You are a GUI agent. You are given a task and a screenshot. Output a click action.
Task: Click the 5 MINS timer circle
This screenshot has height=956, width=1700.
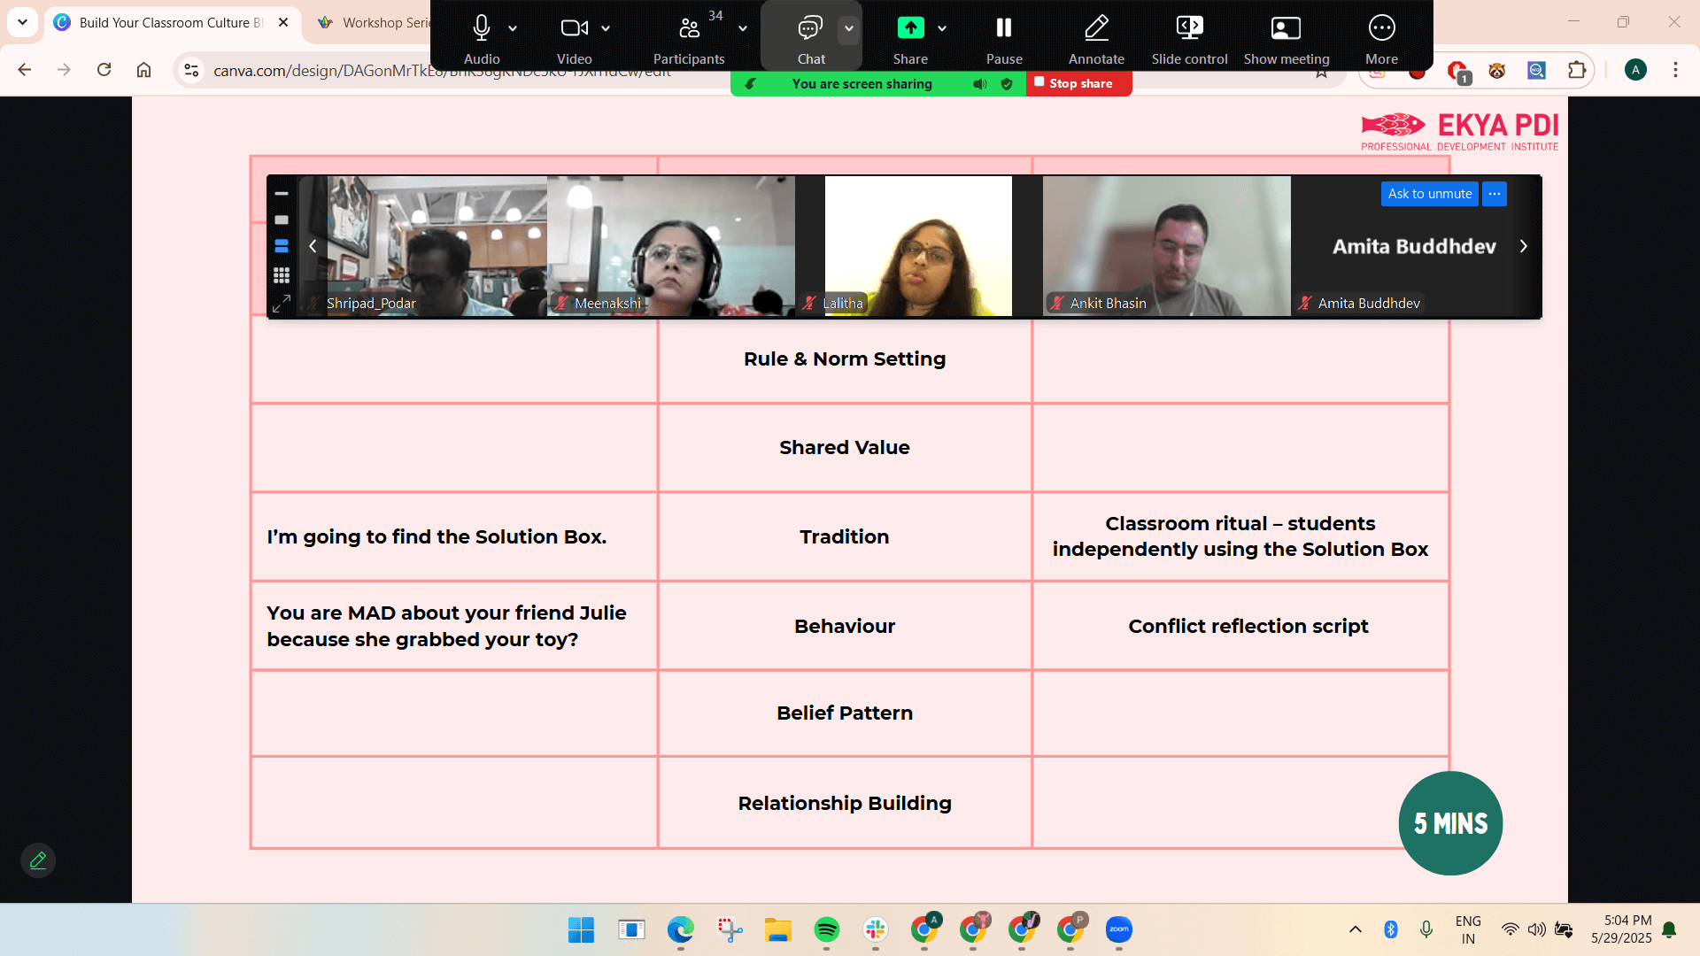(x=1450, y=823)
